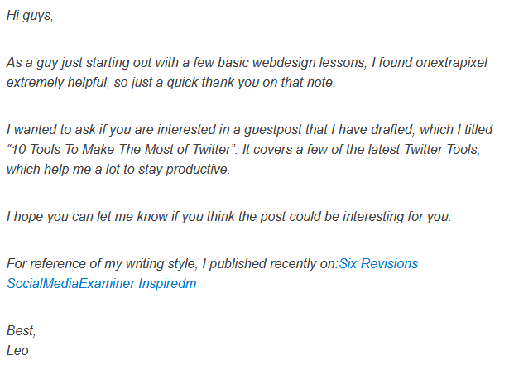This screenshot has width=509, height=370.
Task: Open the SocialMediaExaminer link
Action: (64, 283)
